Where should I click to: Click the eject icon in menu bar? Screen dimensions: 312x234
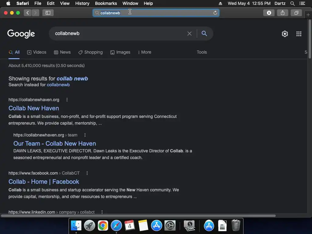pyautogui.click(x=220, y=3)
